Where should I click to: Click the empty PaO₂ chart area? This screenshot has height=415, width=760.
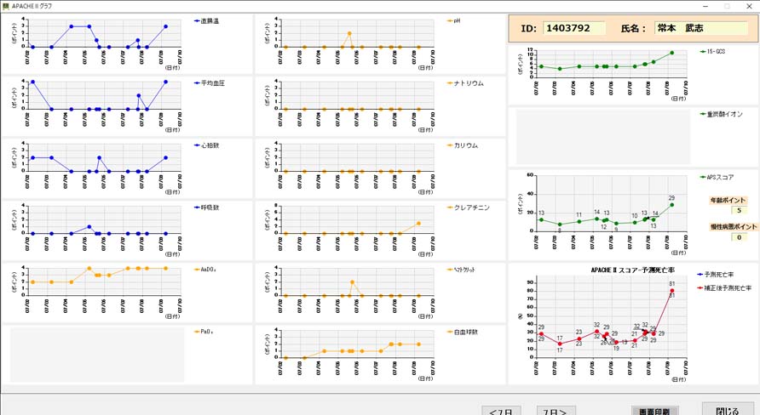tap(97, 355)
